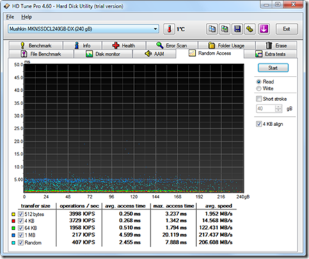Click the avg. speed column header
The image size is (309, 259).
219,206
